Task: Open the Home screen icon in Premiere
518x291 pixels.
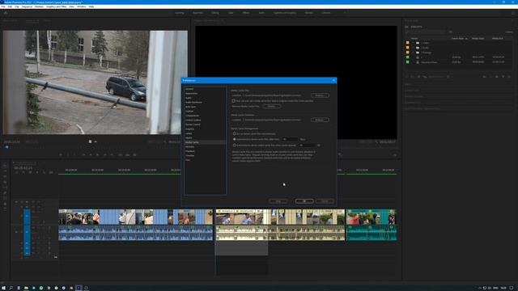Action: click(x=6, y=13)
